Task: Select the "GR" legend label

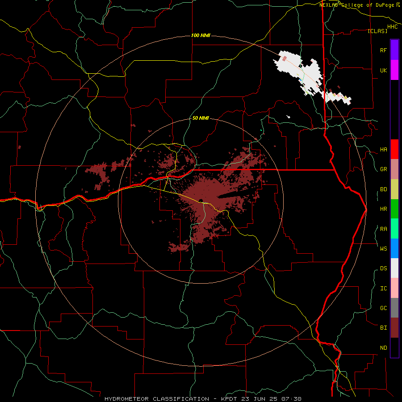Action: point(383,169)
